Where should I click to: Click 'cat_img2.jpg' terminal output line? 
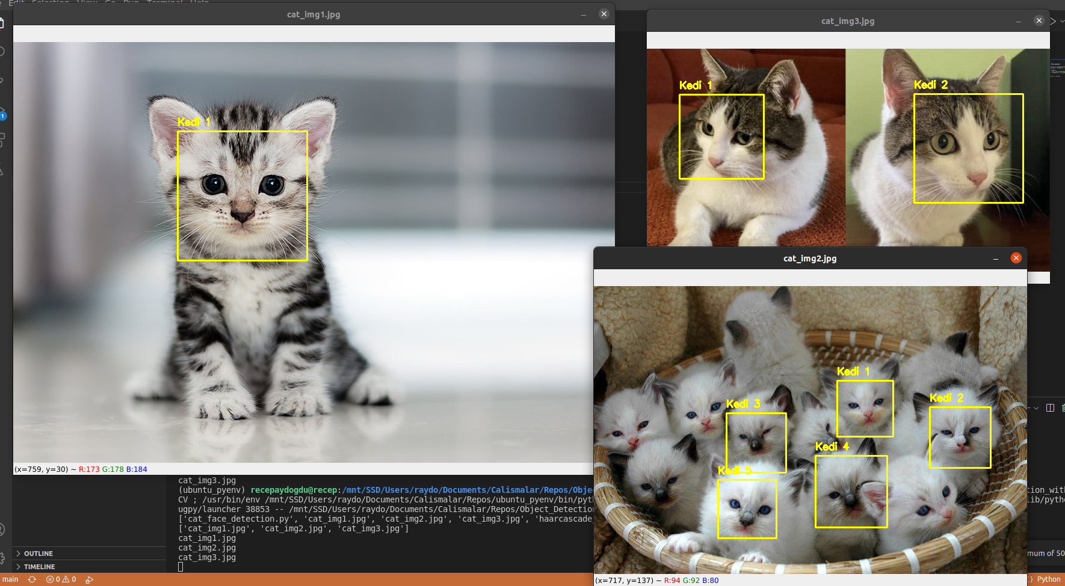pyautogui.click(x=207, y=548)
